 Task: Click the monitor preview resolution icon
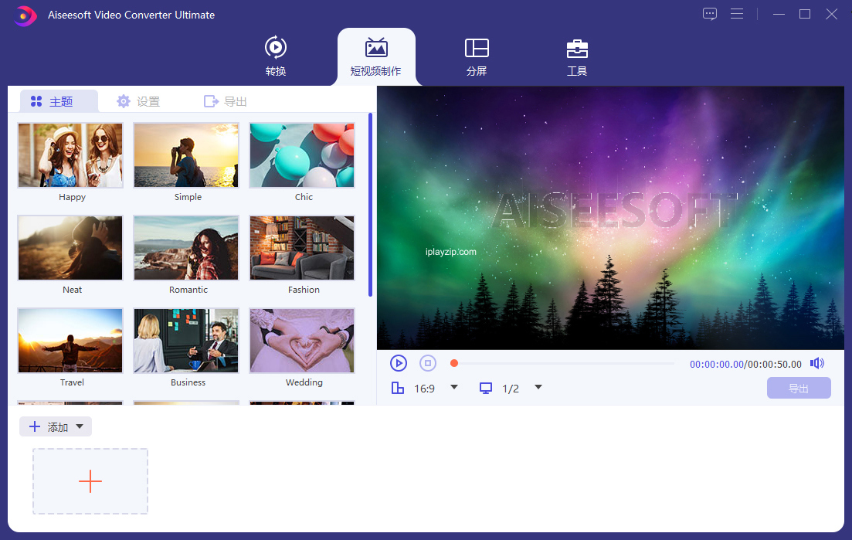(x=486, y=388)
